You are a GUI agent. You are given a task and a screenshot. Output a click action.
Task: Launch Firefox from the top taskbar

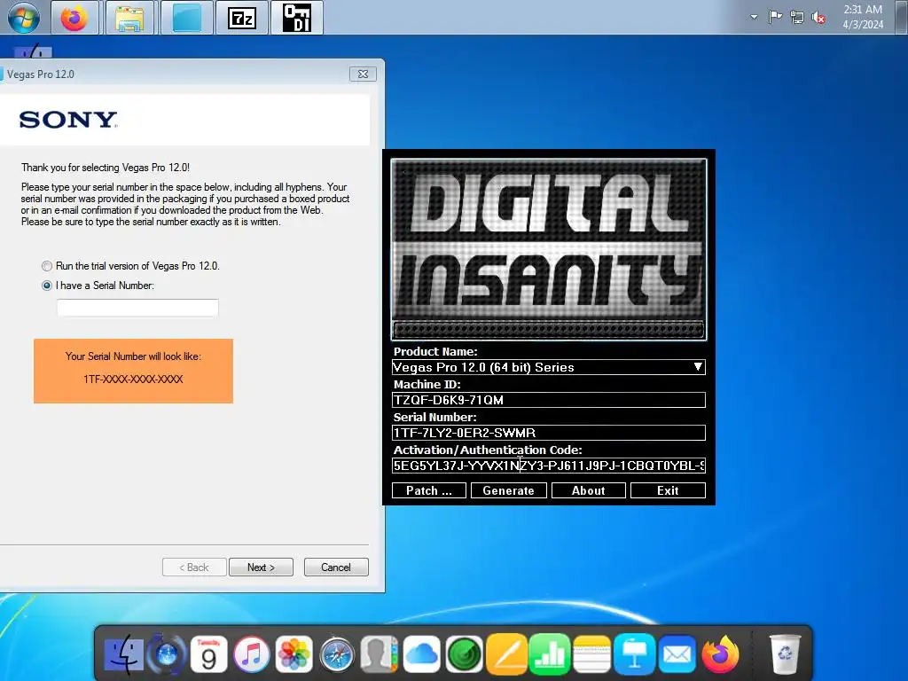[74, 18]
